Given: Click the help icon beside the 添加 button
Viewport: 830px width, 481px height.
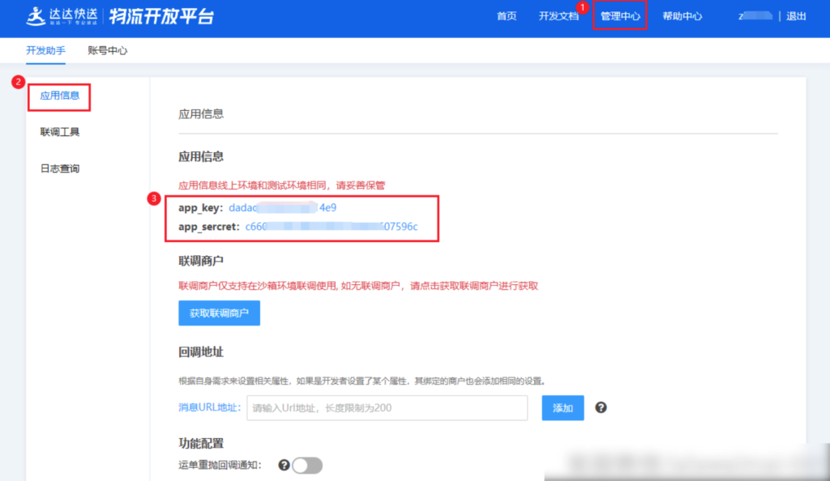Looking at the screenshot, I should coord(601,407).
